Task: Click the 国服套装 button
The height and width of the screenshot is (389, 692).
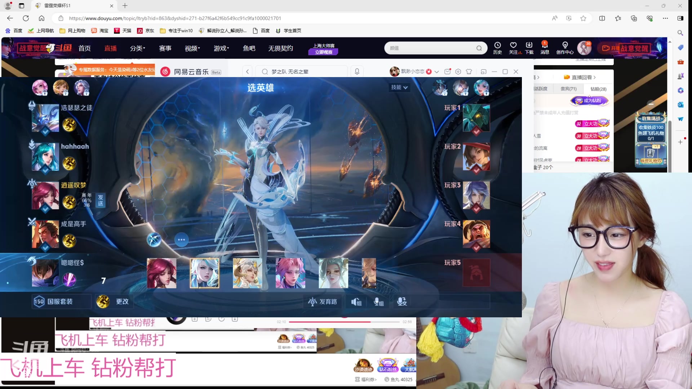Action: tap(61, 301)
